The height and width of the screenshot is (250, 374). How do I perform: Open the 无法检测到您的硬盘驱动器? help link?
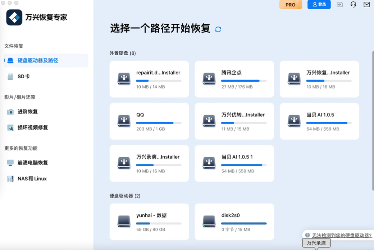pyautogui.click(x=342, y=236)
